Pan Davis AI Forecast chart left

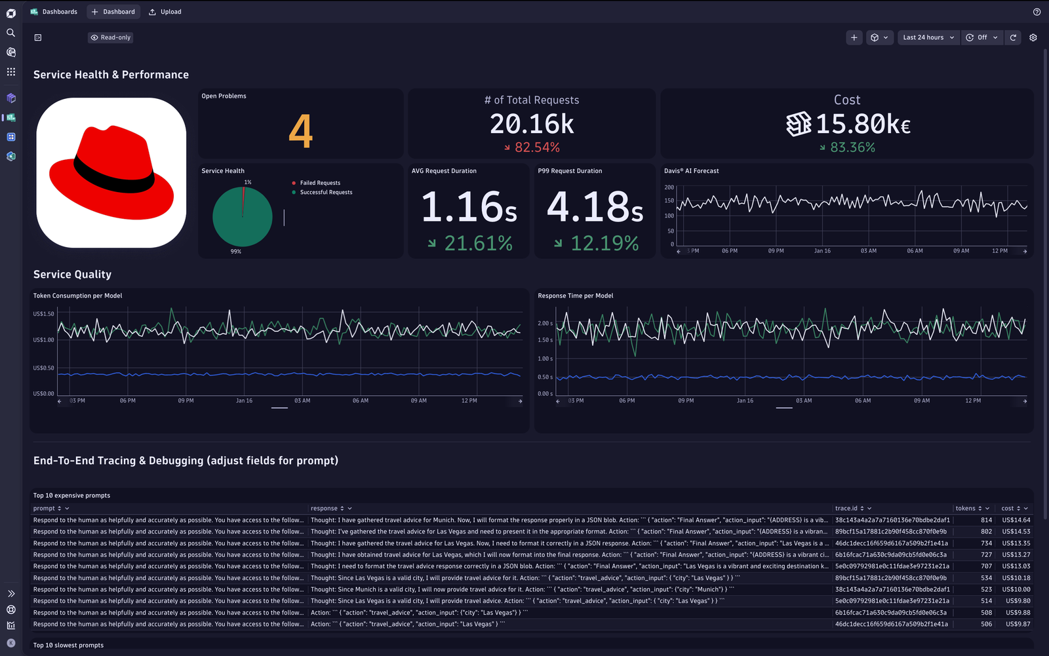(679, 251)
